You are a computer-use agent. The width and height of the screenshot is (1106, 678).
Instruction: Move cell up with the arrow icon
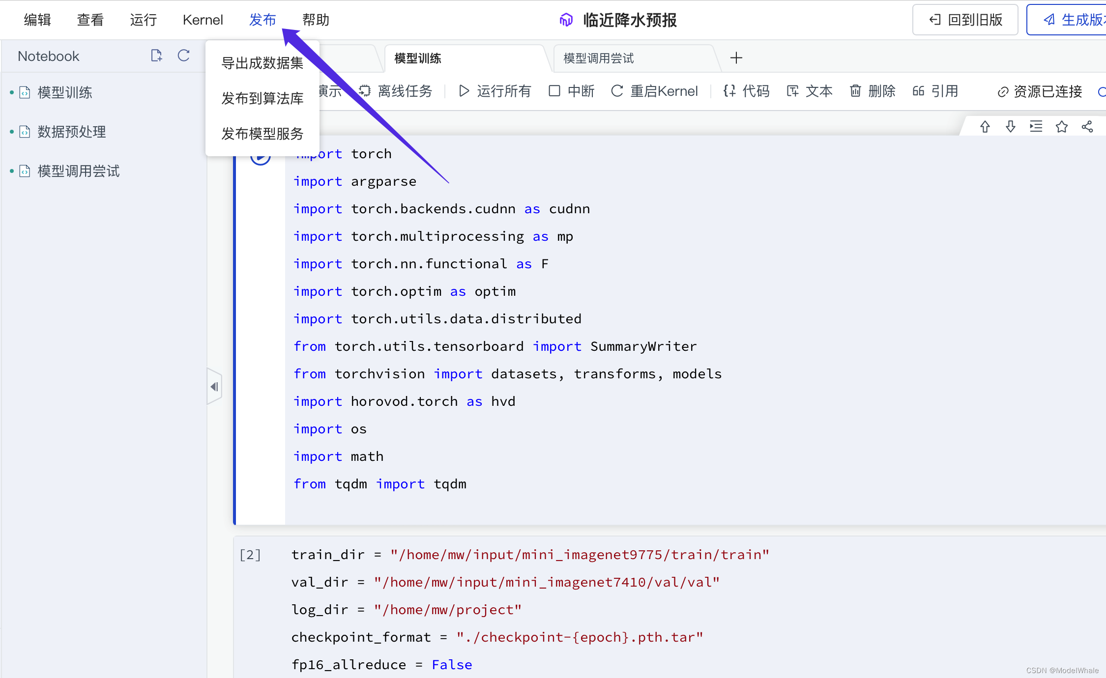point(985,127)
